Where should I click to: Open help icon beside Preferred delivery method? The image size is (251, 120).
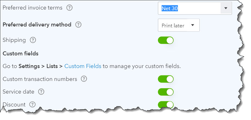click(78, 25)
